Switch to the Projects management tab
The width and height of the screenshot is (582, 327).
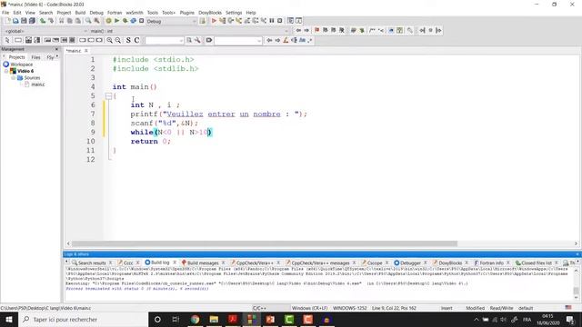pos(16,57)
